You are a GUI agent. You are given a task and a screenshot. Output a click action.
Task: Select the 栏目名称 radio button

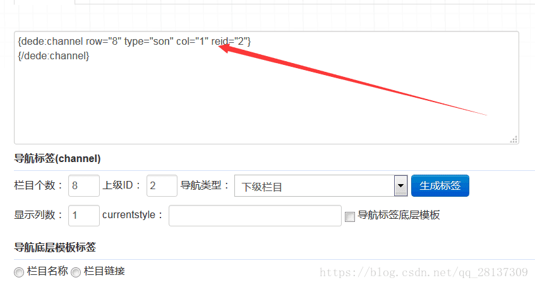coord(19,272)
